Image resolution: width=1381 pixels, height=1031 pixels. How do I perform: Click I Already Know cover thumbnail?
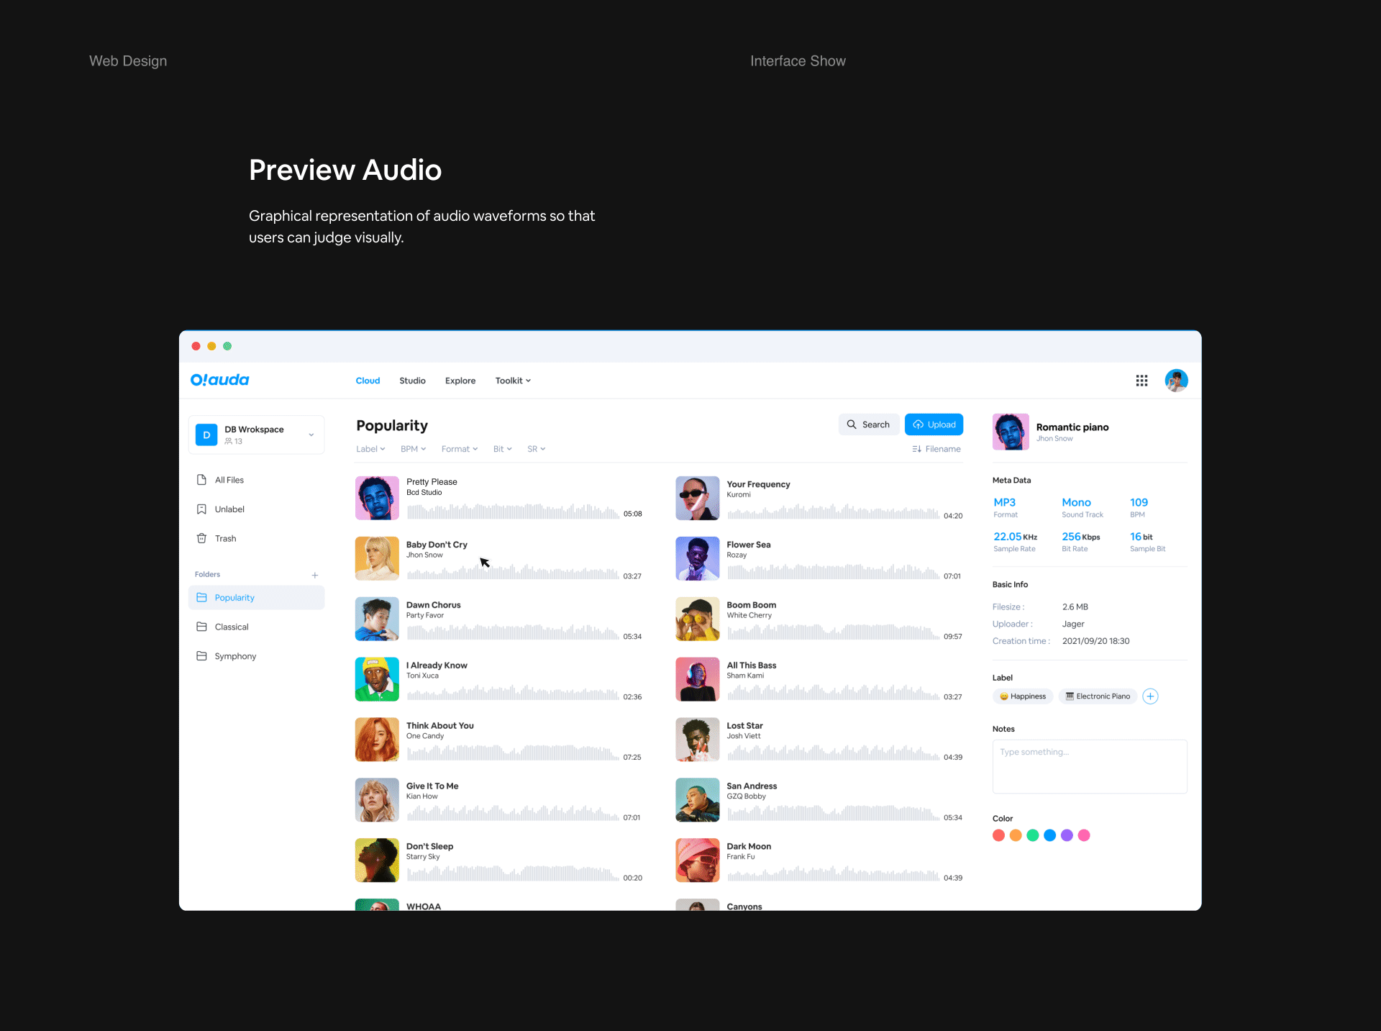click(x=377, y=679)
